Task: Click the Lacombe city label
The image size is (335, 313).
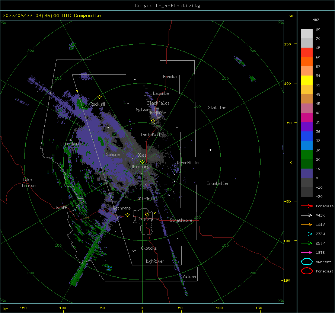Action: pyautogui.click(x=161, y=93)
